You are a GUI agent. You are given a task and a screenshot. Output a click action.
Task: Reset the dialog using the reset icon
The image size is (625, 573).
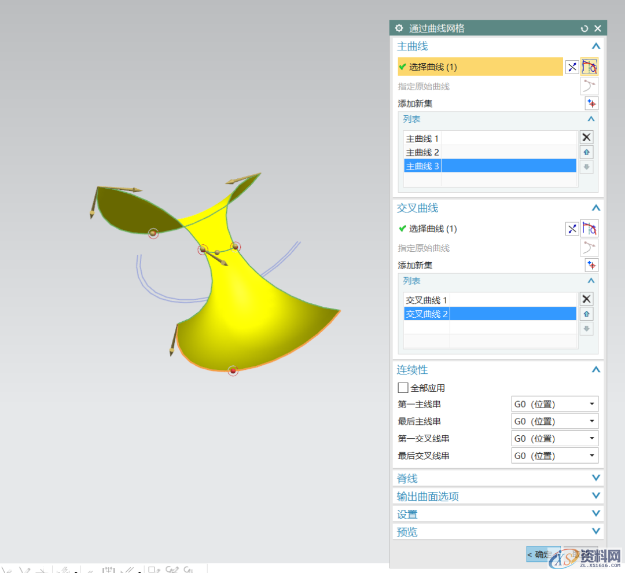[x=584, y=28]
